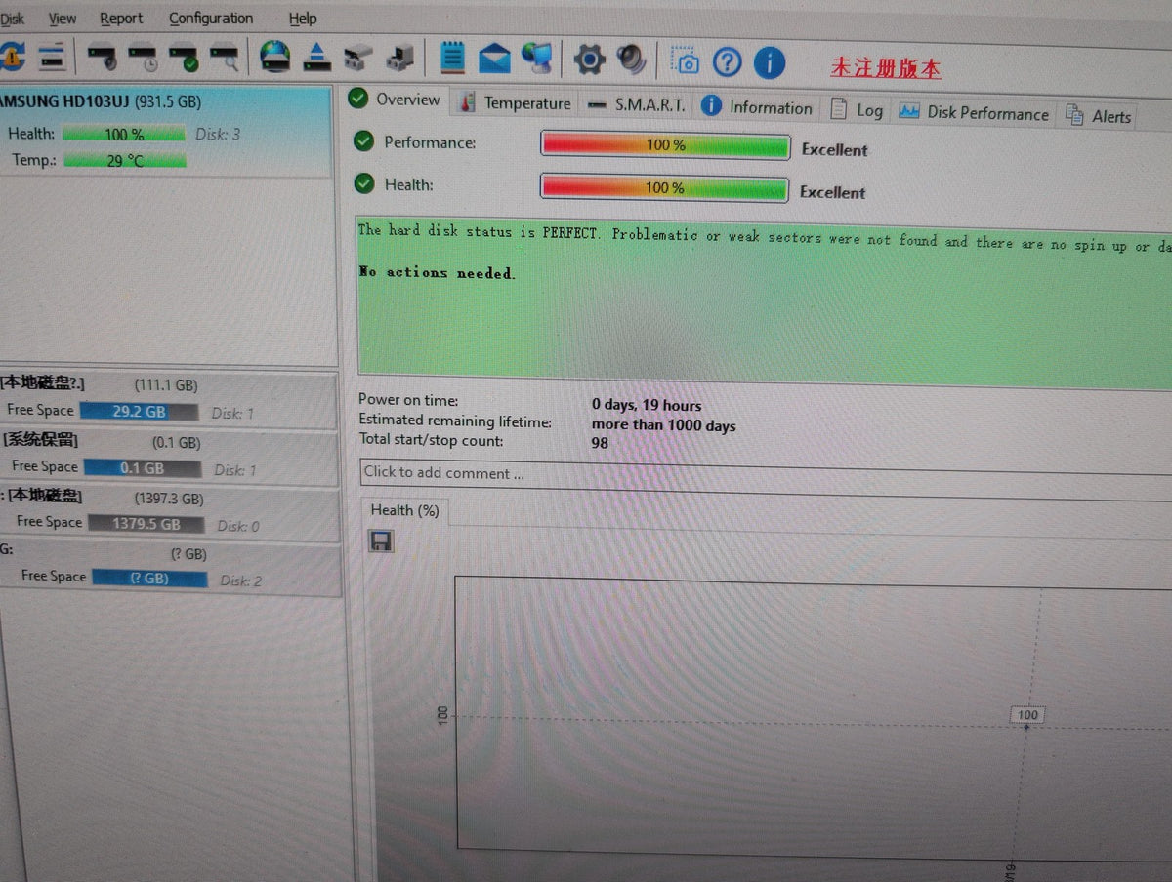Select the Health (%) graph tab
1172x882 pixels.
point(404,510)
